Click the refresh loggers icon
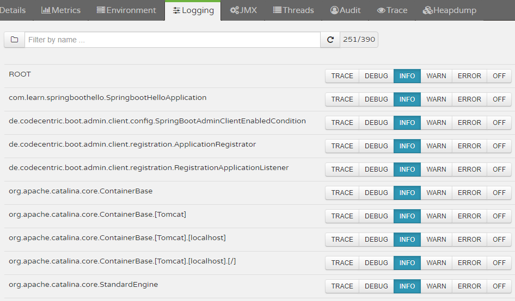515x301 pixels. [x=330, y=40]
